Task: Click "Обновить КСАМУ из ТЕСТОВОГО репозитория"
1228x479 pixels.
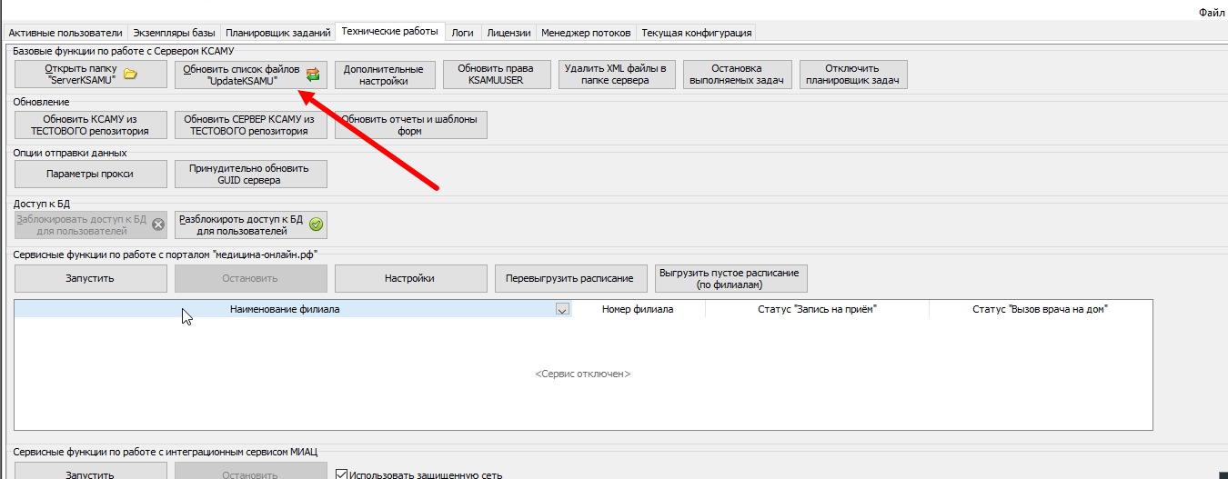Action: 91,125
